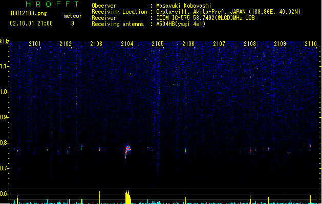Click the 2101 time marker
This screenshot has width=322, height=204.
click(35, 43)
